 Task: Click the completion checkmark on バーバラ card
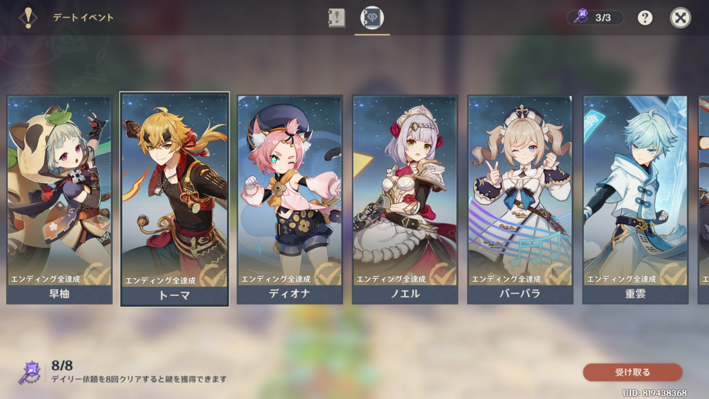557,274
